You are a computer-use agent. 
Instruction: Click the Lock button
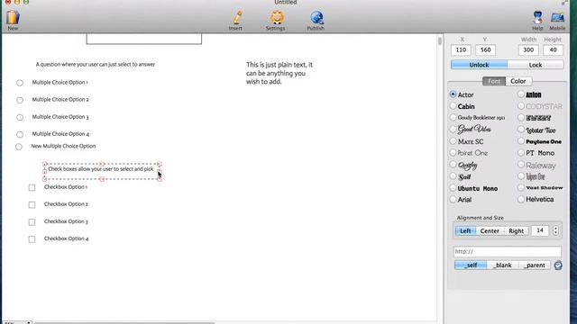coord(536,65)
